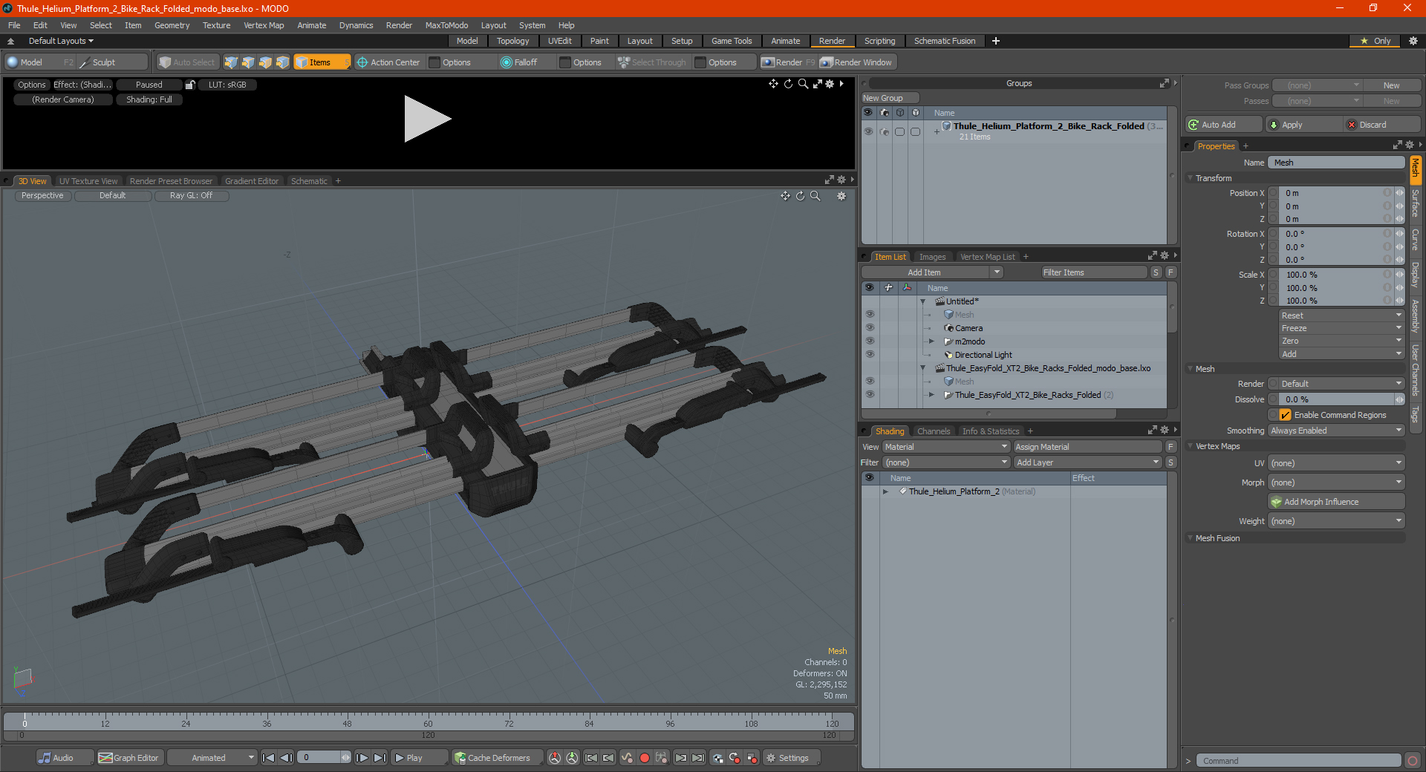Open 3D viewport settings gear
This screenshot has height=772, width=1426.
[x=841, y=196]
